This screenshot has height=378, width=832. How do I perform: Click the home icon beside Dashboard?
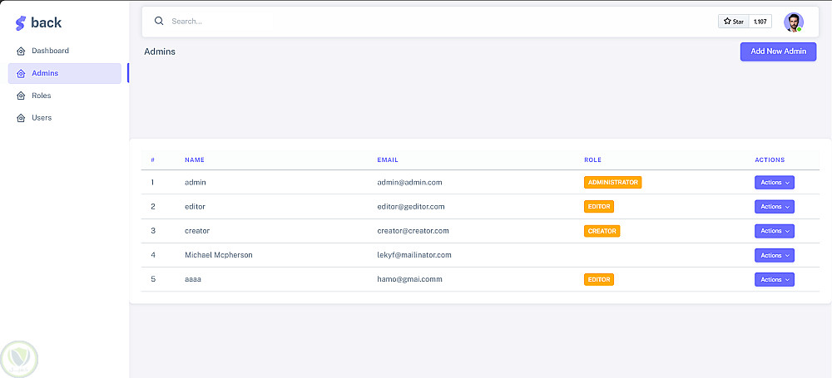pos(21,52)
